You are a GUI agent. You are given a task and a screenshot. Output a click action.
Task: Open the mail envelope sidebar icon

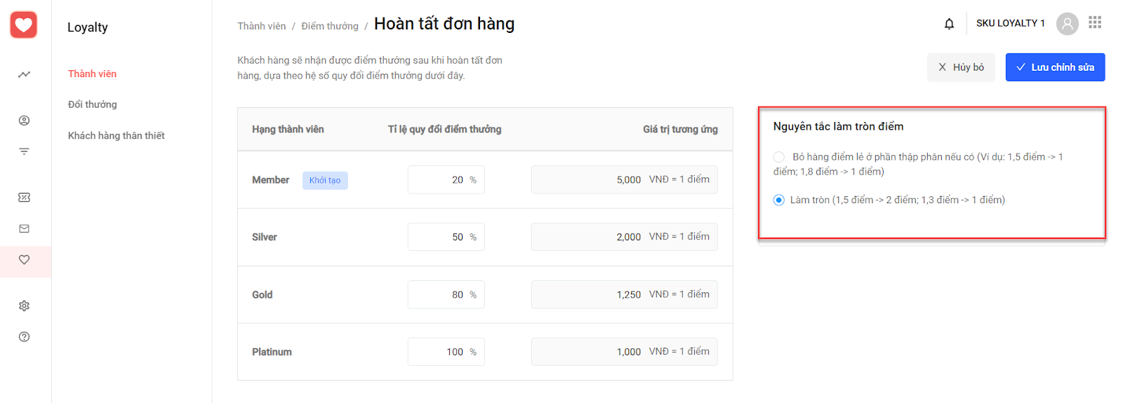click(24, 228)
